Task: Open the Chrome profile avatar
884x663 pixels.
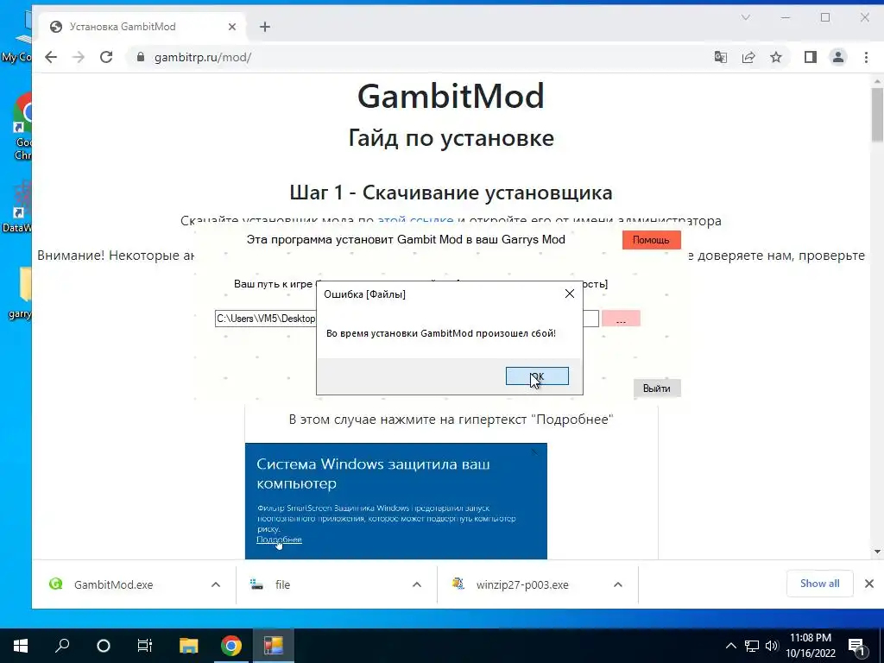Action: point(838,57)
